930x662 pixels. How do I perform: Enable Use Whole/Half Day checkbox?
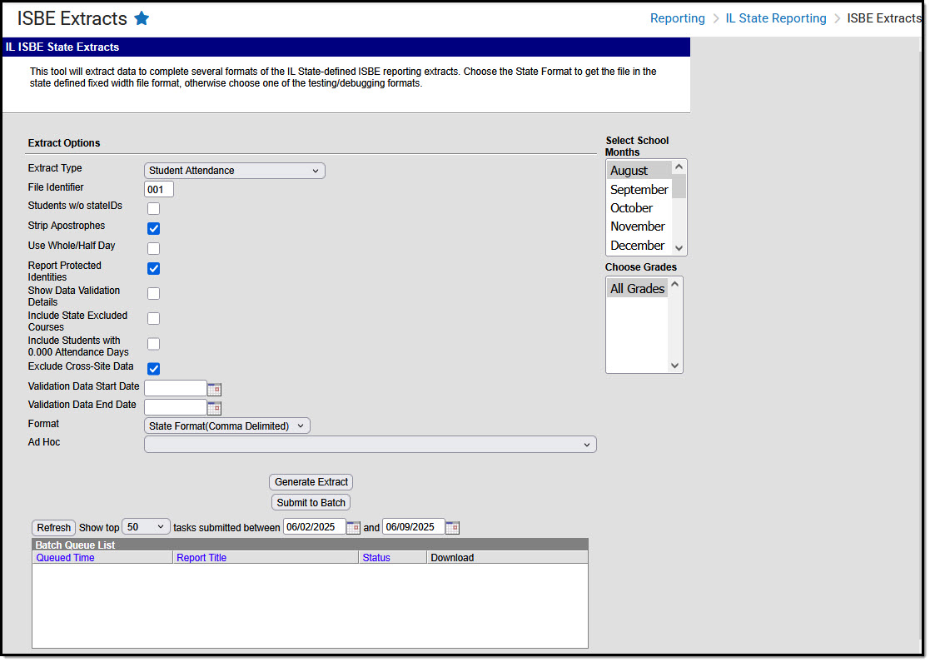click(154, 248)
